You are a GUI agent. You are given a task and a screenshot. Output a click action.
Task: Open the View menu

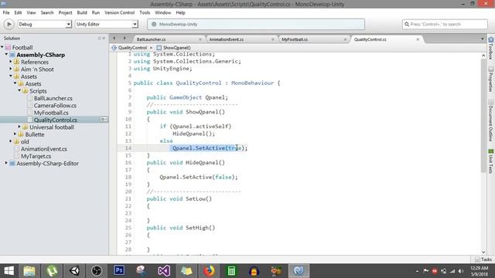click(31, 12)
